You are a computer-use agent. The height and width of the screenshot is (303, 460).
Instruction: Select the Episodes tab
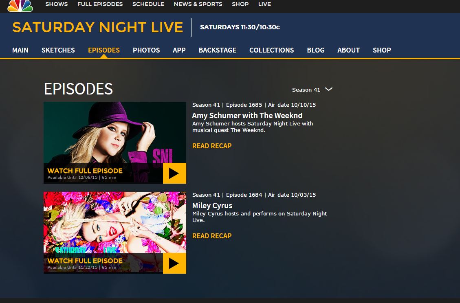[x=104, y=50]
